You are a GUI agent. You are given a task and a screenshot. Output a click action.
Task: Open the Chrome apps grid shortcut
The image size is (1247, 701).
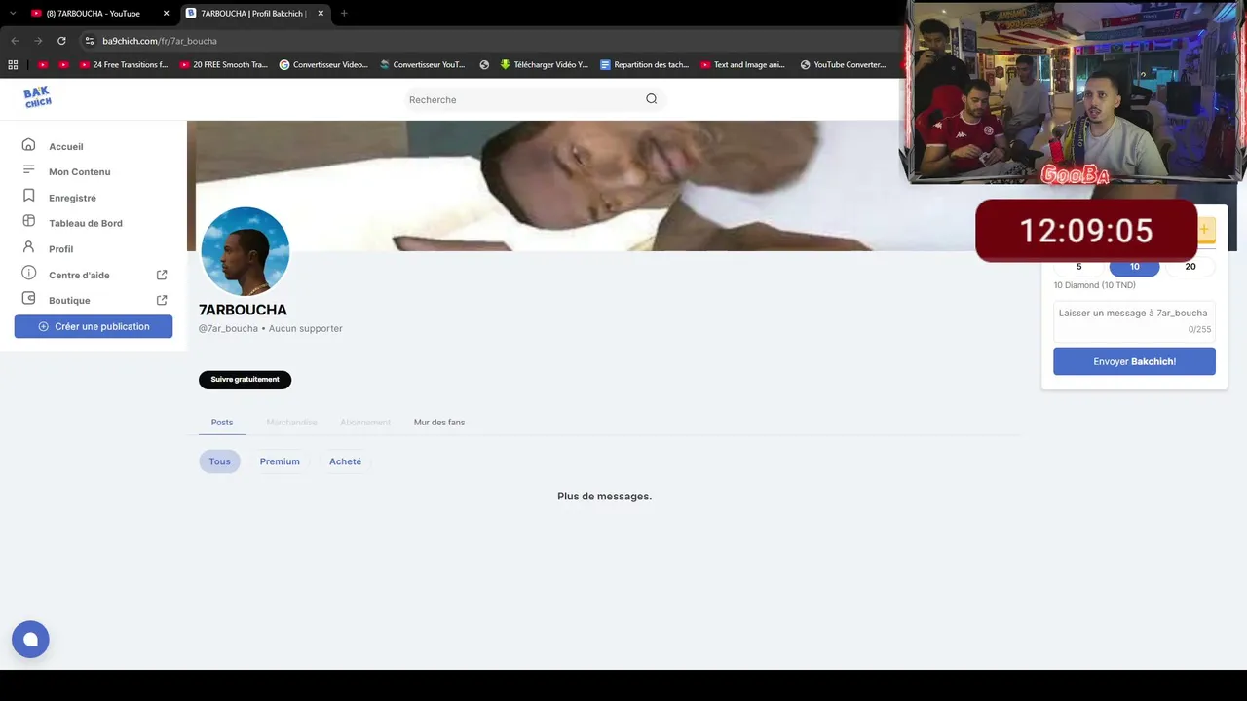pos(13,65)
